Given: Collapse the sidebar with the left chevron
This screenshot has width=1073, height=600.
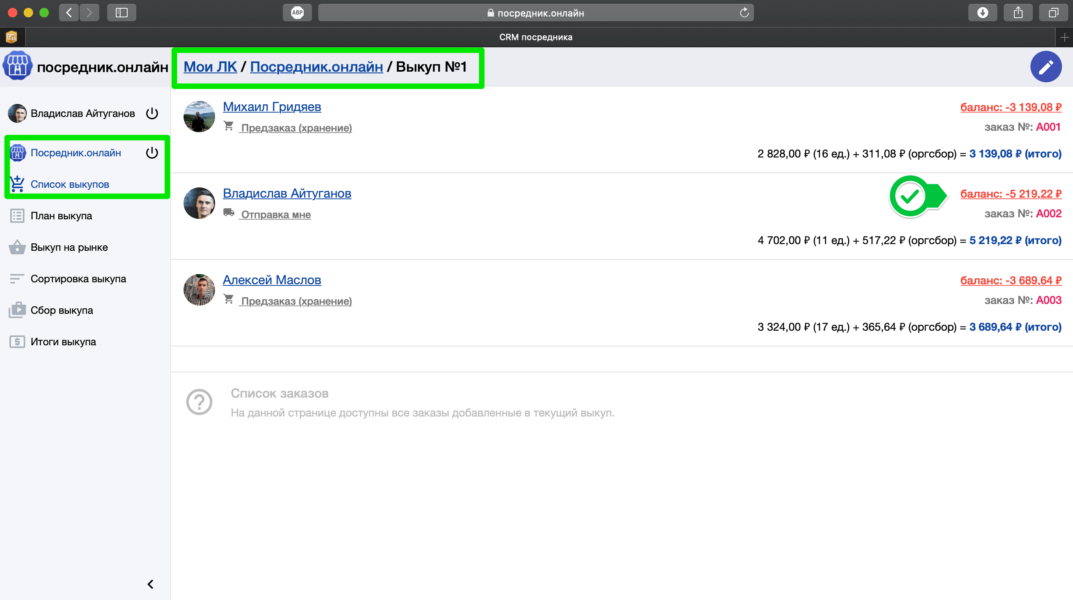Looking at the screenshot, I should pos(150,584).
